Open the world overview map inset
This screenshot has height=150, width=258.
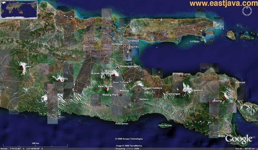point(19,9)
